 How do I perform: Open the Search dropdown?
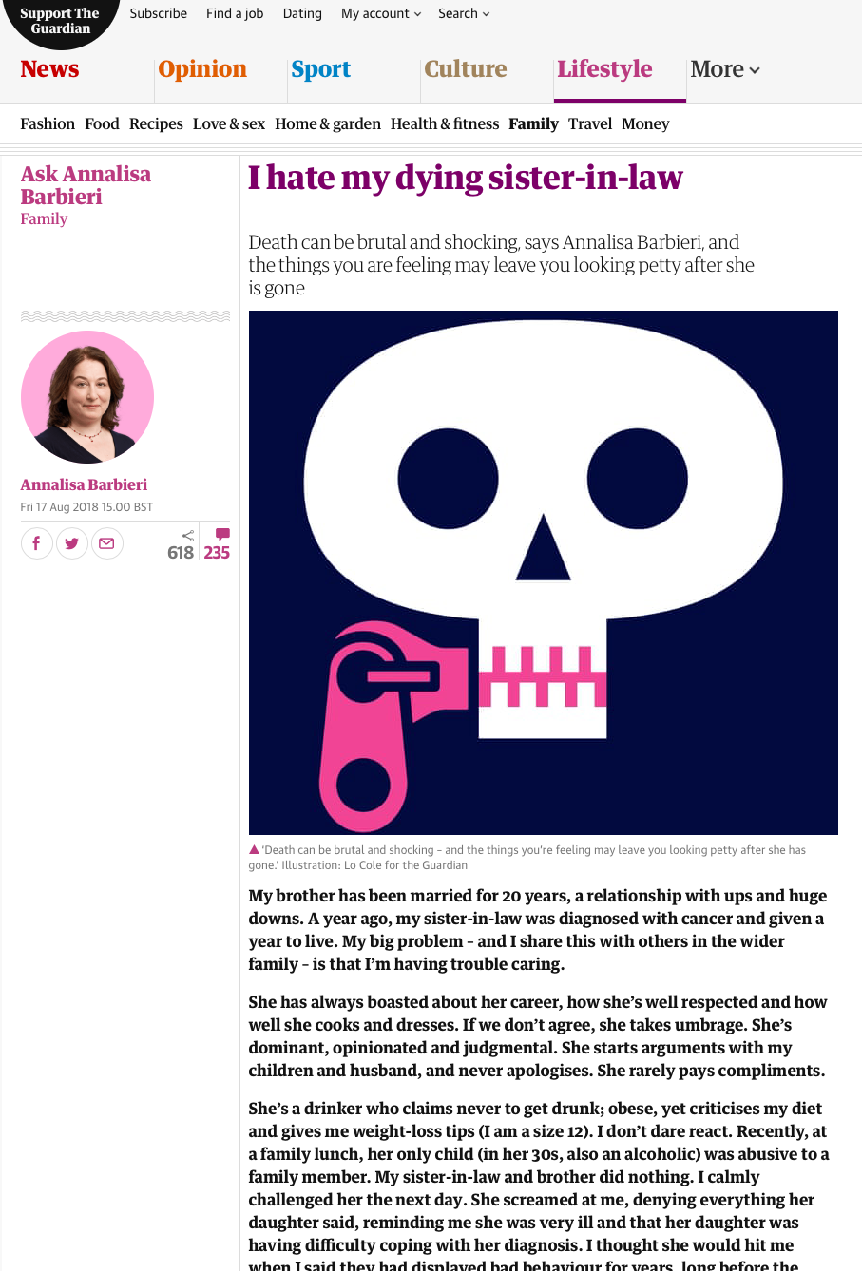click(x=464, y=13)
